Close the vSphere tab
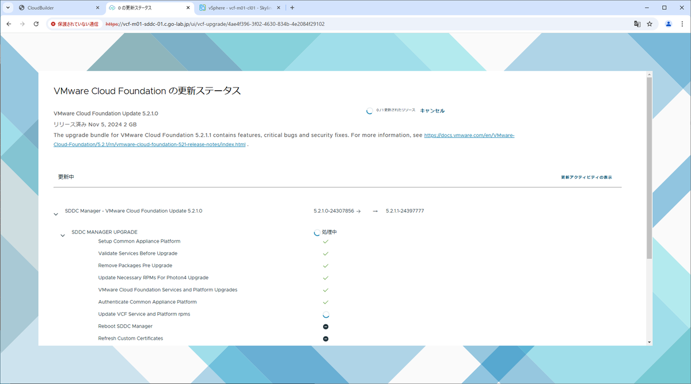 pyautogui.click(x=278, y=8)
